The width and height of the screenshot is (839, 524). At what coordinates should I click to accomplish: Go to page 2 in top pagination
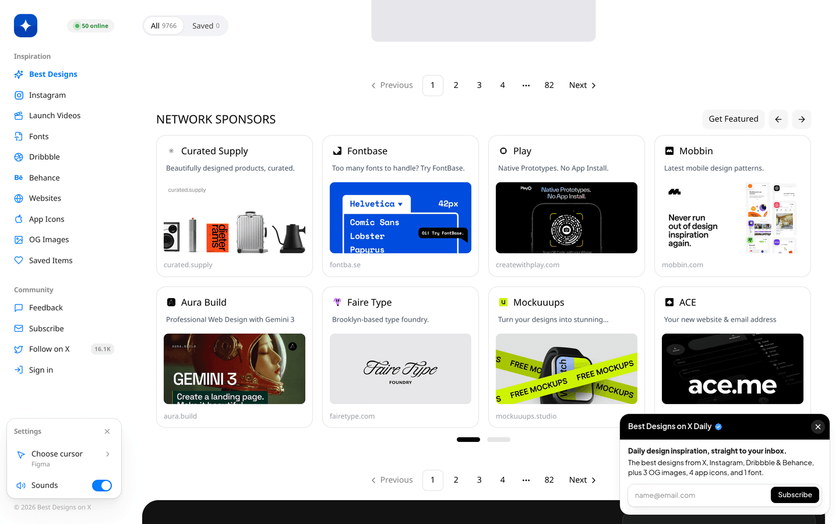coord(456,85)
